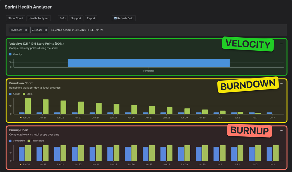Image resolution: width=292 pixels, height=172 pixels.
Task: Click the Burnup Chart title
Action: 19,130
